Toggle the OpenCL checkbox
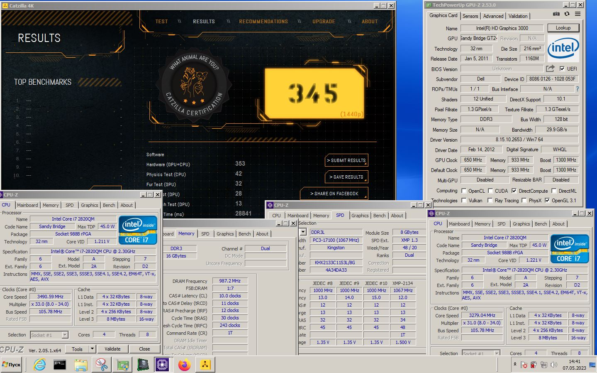This screenshot has width=597, height=373. pyautogui.click(x=464, y=191)
